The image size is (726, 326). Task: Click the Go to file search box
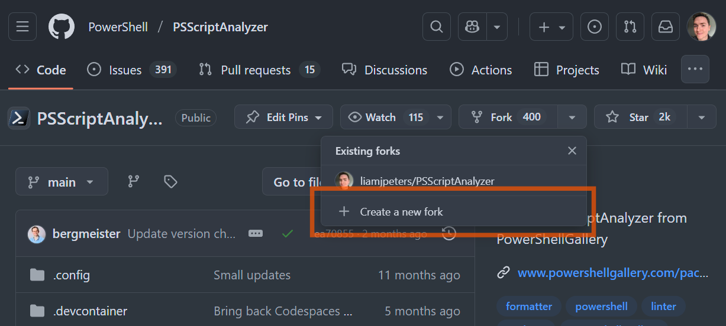(292, 182)
